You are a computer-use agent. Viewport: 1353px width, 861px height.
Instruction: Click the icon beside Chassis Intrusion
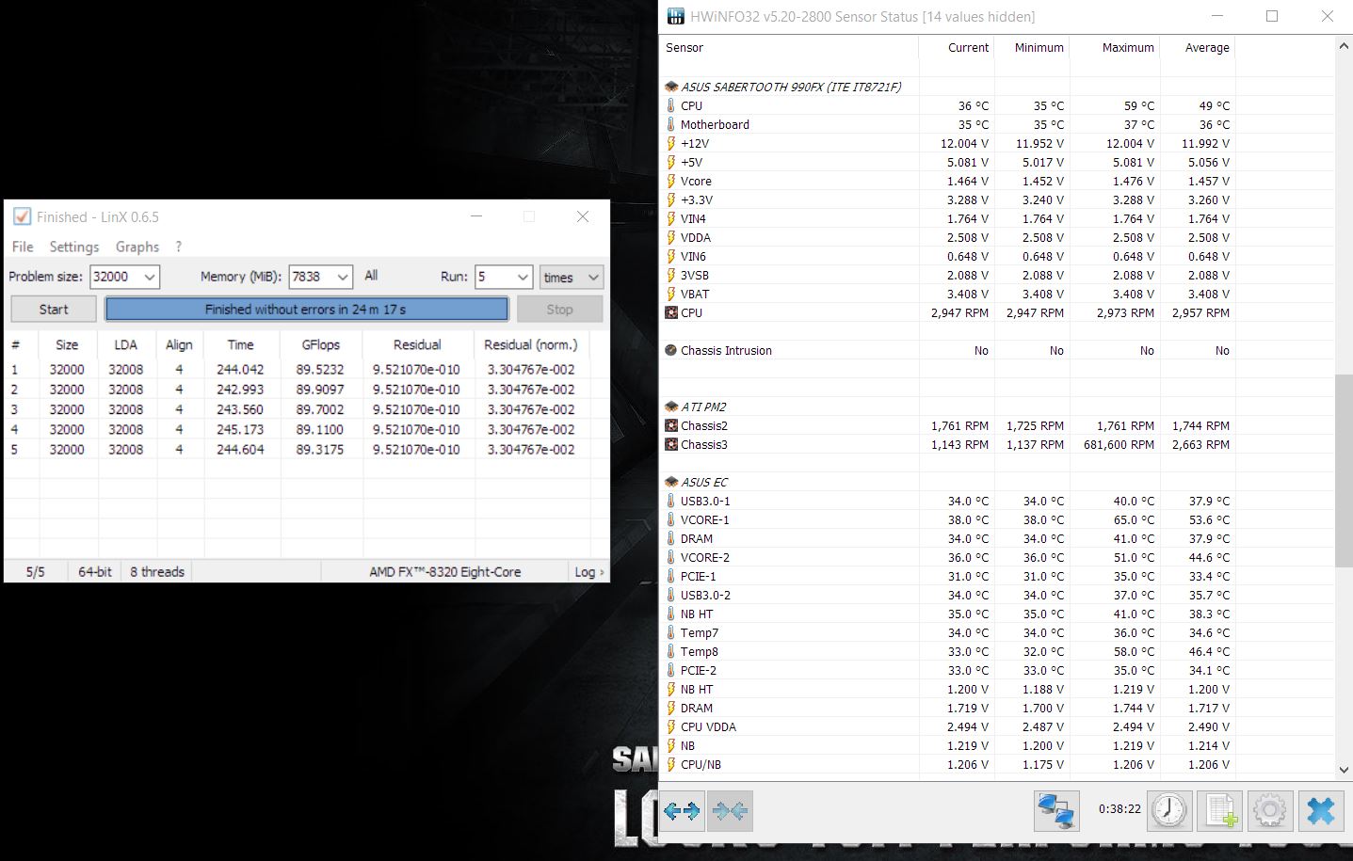tap(671, 350)
